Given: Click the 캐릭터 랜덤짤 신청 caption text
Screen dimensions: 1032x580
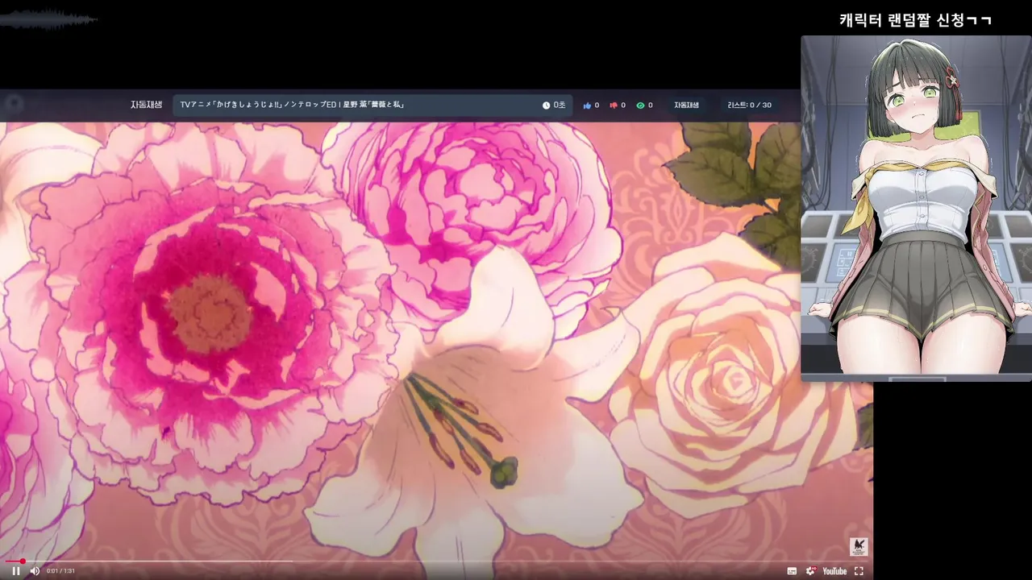Looking at the screenshot, I should 915,20.
